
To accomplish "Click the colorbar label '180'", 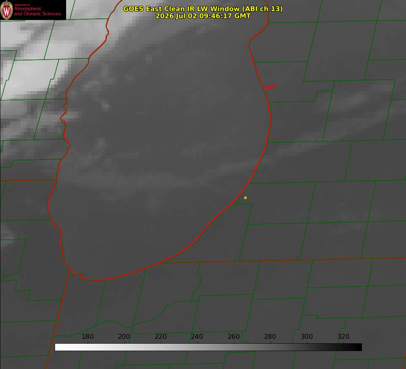I will click(87, 336).
